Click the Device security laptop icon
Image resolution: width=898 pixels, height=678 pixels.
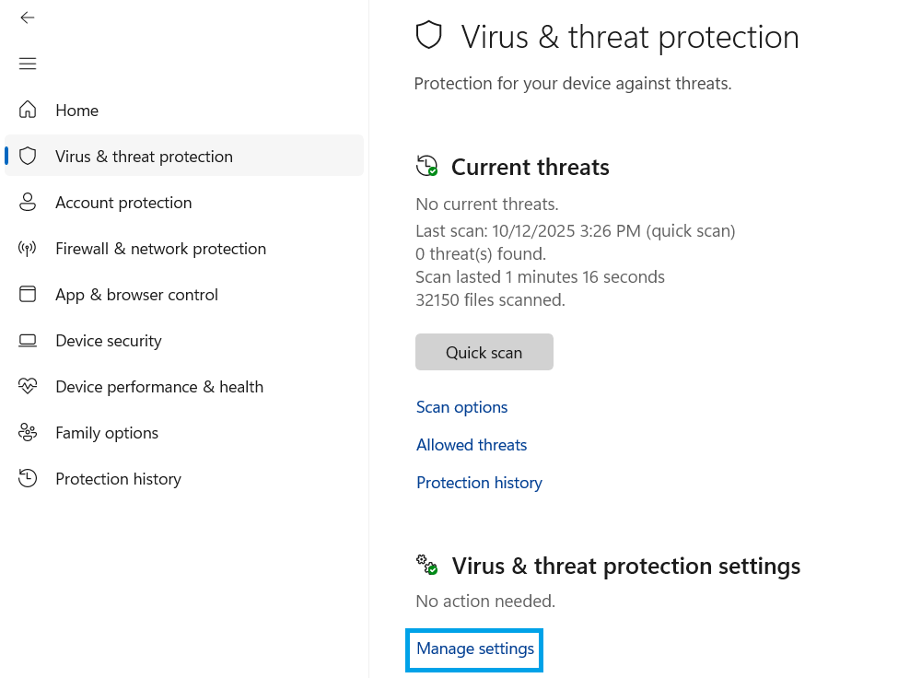(x=28, y=341)
